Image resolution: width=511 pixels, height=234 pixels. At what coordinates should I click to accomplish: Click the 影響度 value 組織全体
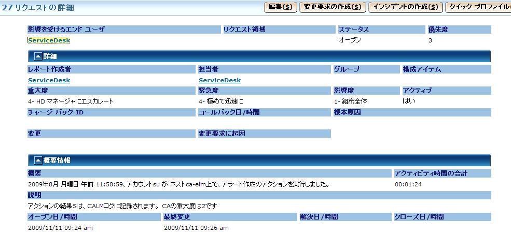click(351, 101)
